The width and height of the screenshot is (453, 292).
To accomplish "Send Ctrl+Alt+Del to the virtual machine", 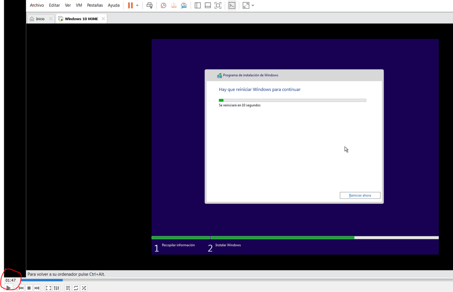I will point(149,5).
